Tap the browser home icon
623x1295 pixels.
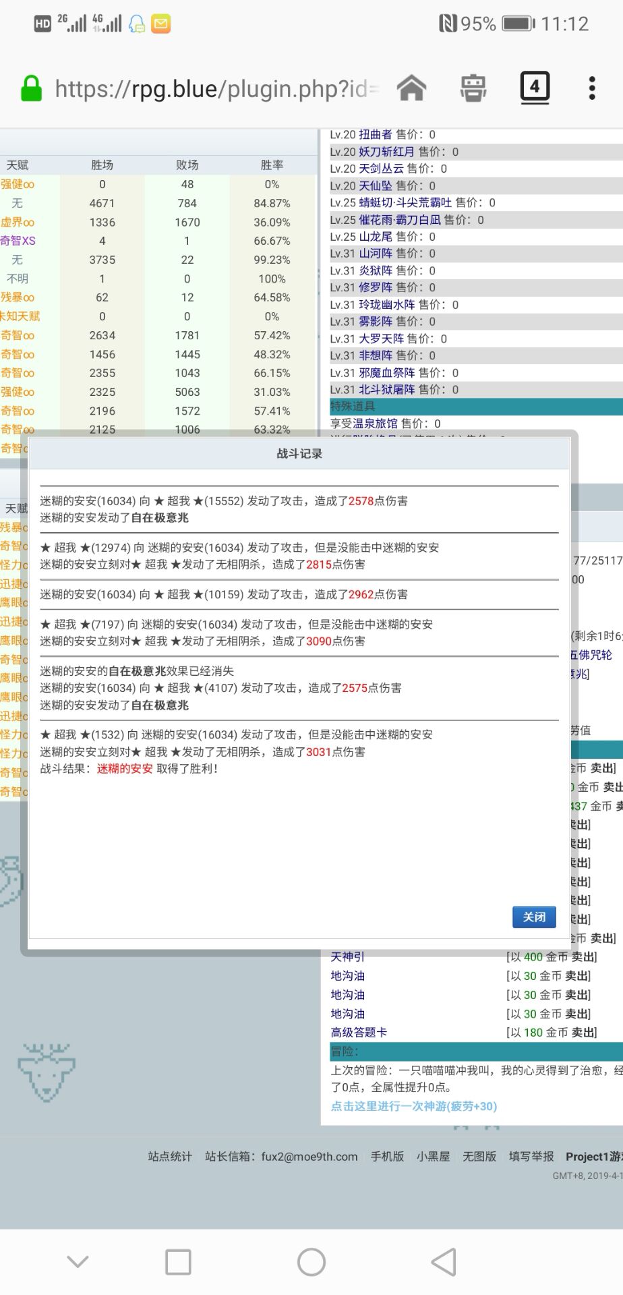pyautogui.click(x=411, y=88)
